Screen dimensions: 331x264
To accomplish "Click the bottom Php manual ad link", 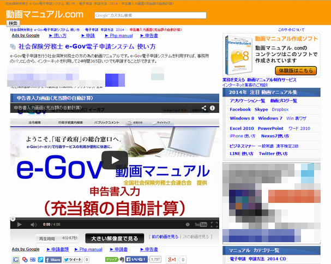I will [88, 249].
